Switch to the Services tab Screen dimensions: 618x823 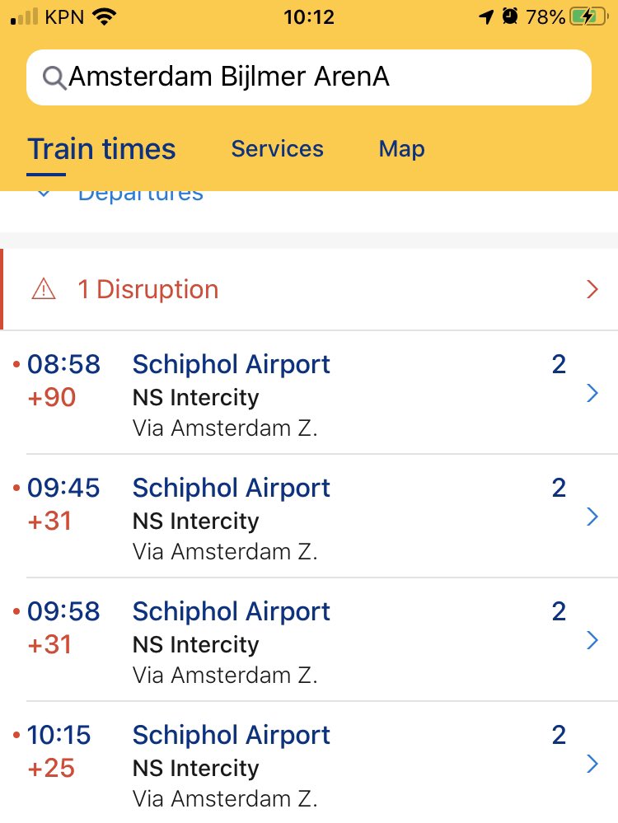point(277,148)
